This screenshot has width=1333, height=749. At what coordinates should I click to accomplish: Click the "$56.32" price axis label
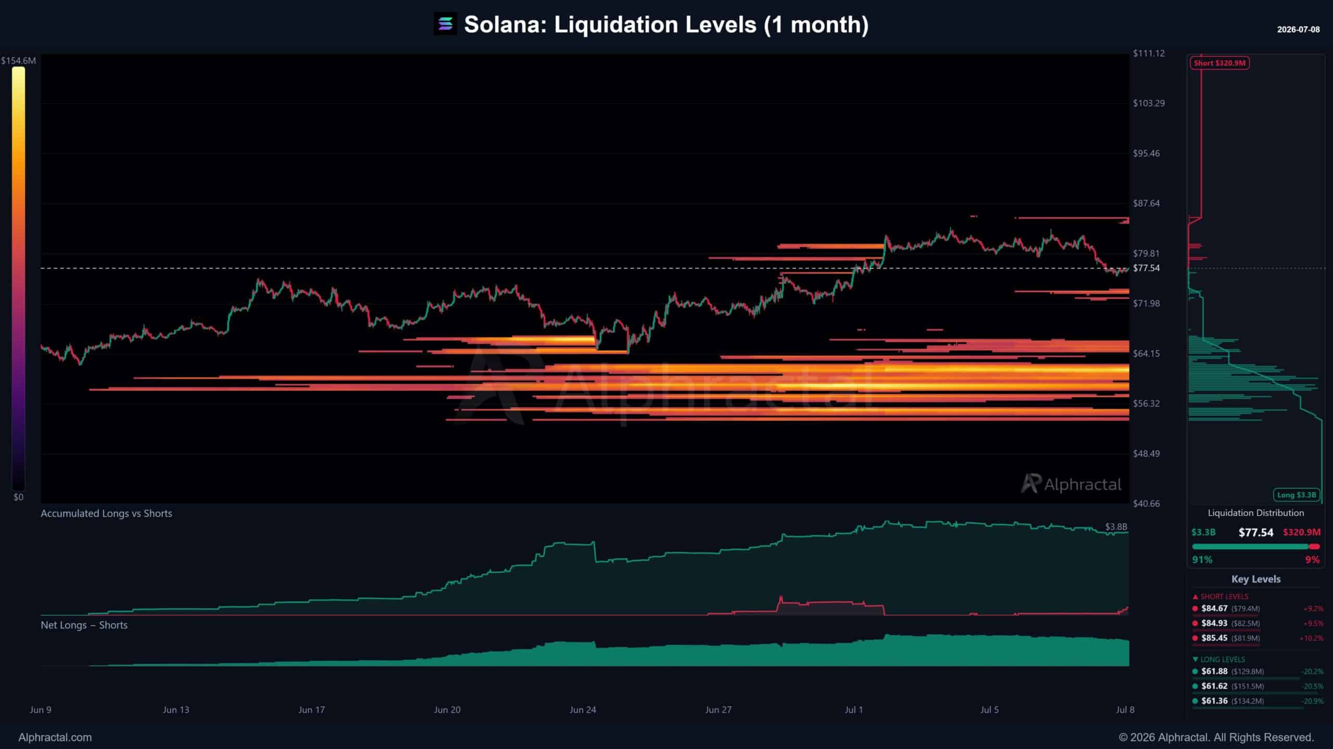[1147, 404]
